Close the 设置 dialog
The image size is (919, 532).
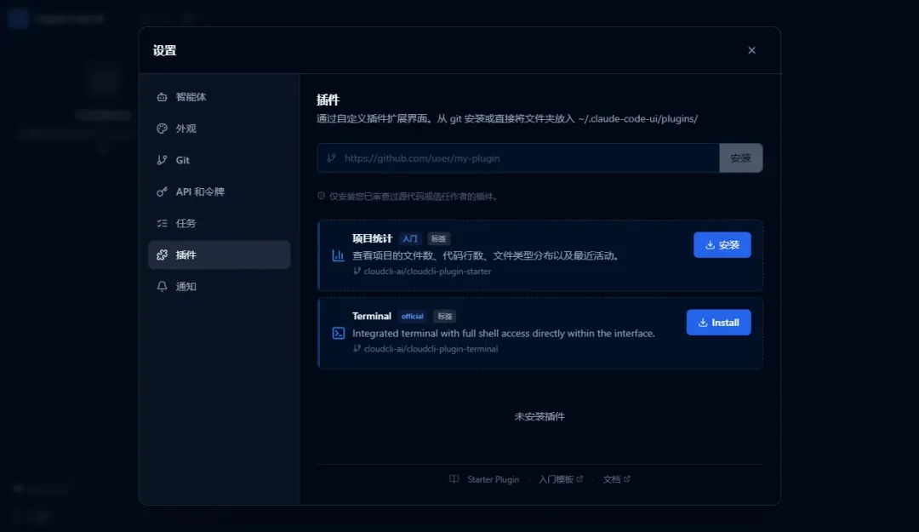[x=751, y=50]
